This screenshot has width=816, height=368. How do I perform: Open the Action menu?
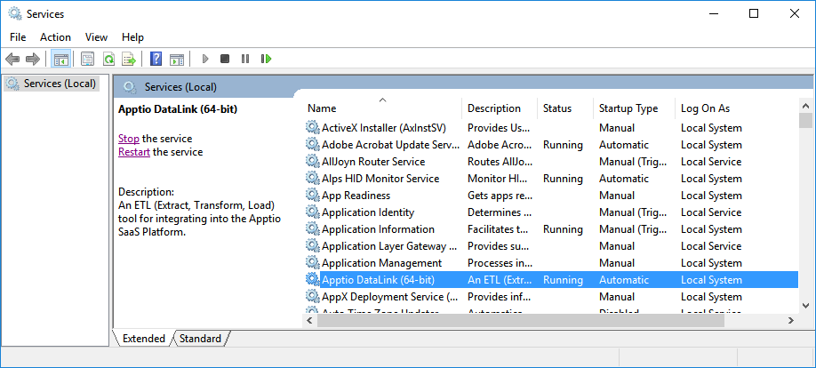(x=55, y=37)
